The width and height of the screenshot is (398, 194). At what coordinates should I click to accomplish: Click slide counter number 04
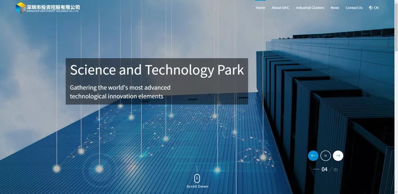(324, 169)
